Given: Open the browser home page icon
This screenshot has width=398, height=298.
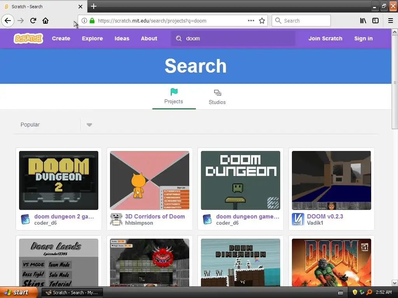Looking at the screenshot, I should (x=45, y=21).
